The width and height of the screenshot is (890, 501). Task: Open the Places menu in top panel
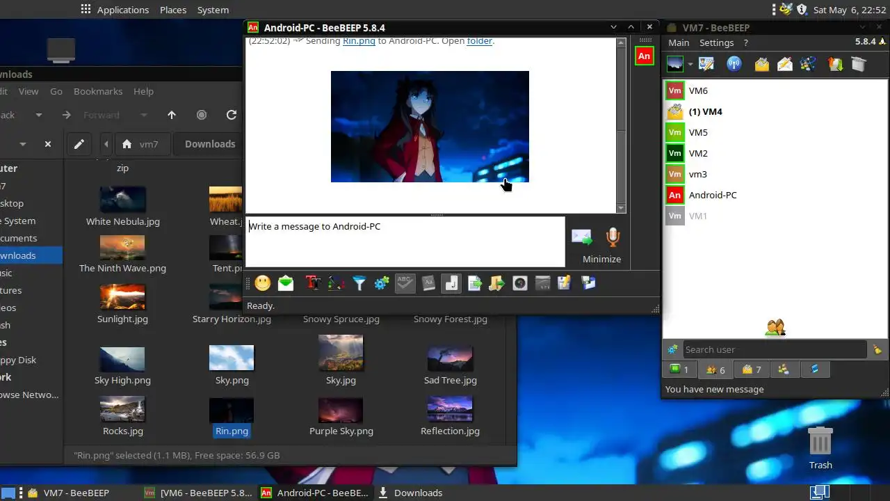click(x=173, y=10)
